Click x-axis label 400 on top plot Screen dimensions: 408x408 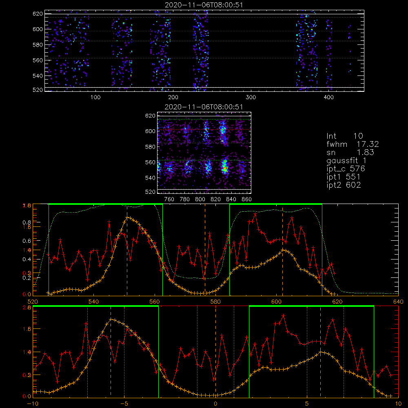tap(328, 98)
